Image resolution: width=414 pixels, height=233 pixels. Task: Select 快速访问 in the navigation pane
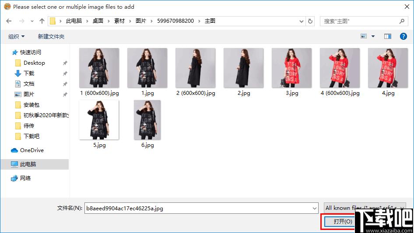pyautogui.click(x=31, y=52)
